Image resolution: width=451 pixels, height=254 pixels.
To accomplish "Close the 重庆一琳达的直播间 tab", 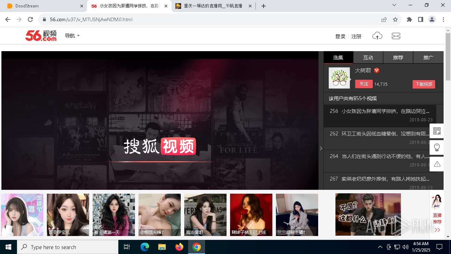I will tap(250, 6).
